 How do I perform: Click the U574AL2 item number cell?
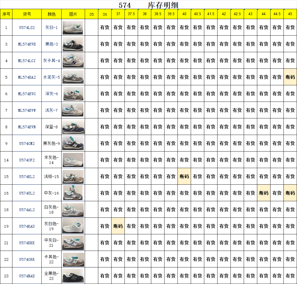coord(27,210)
